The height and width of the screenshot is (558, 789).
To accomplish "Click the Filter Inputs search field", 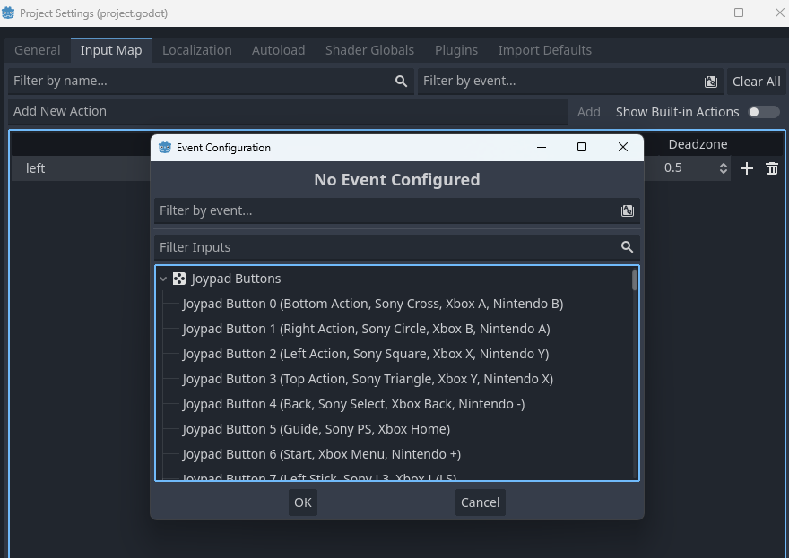I will (x=396, y=247).
